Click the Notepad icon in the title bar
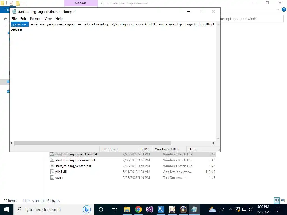Screen dimensions: 287x215 pyautogui.click(x=14, y=12)
